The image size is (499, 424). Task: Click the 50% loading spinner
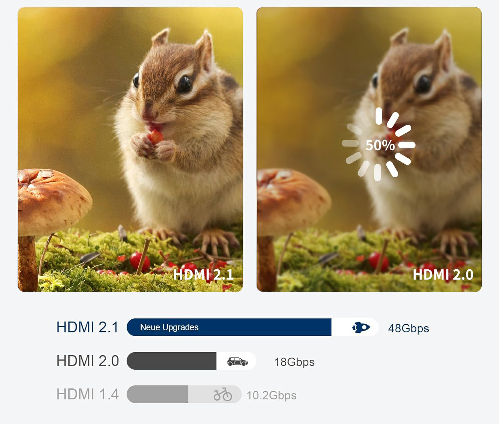pos(379,144)
